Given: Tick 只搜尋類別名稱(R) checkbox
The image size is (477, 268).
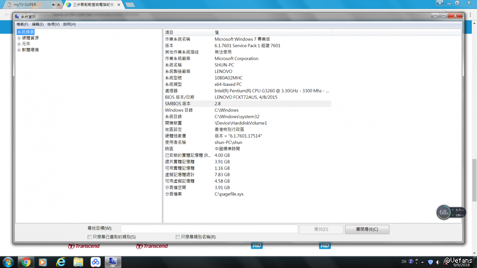Looking at the screenshot, I should (178, 237).
